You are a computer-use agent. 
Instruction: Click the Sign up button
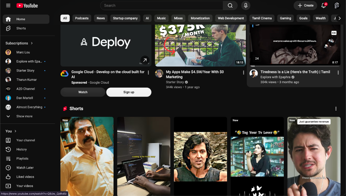[129, 92]
